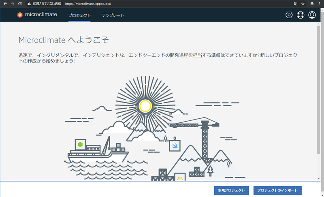Click the 新規プロジェクト button
Viewport: 324px width, 197px height.
pyautogui.click(x=231, y=191)
